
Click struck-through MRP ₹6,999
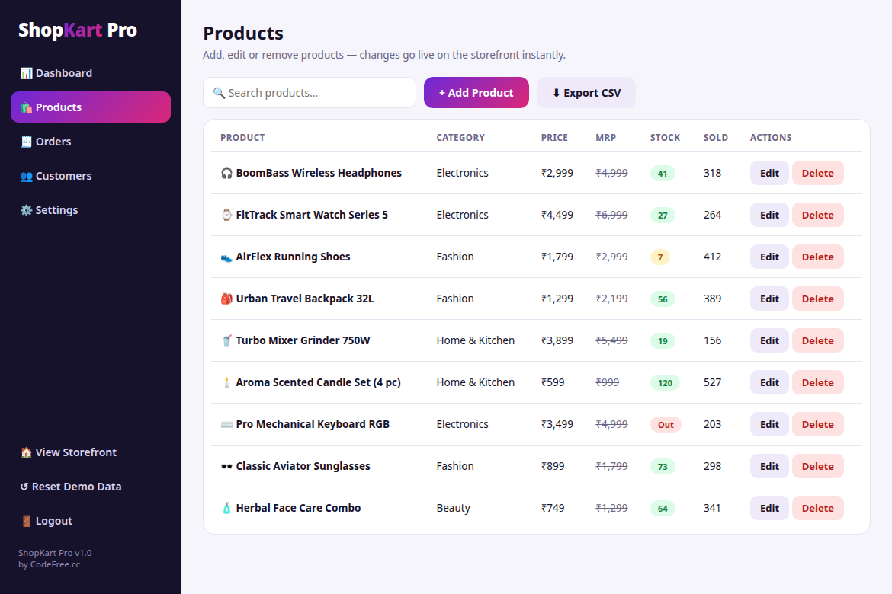click(x=611, y=215)
